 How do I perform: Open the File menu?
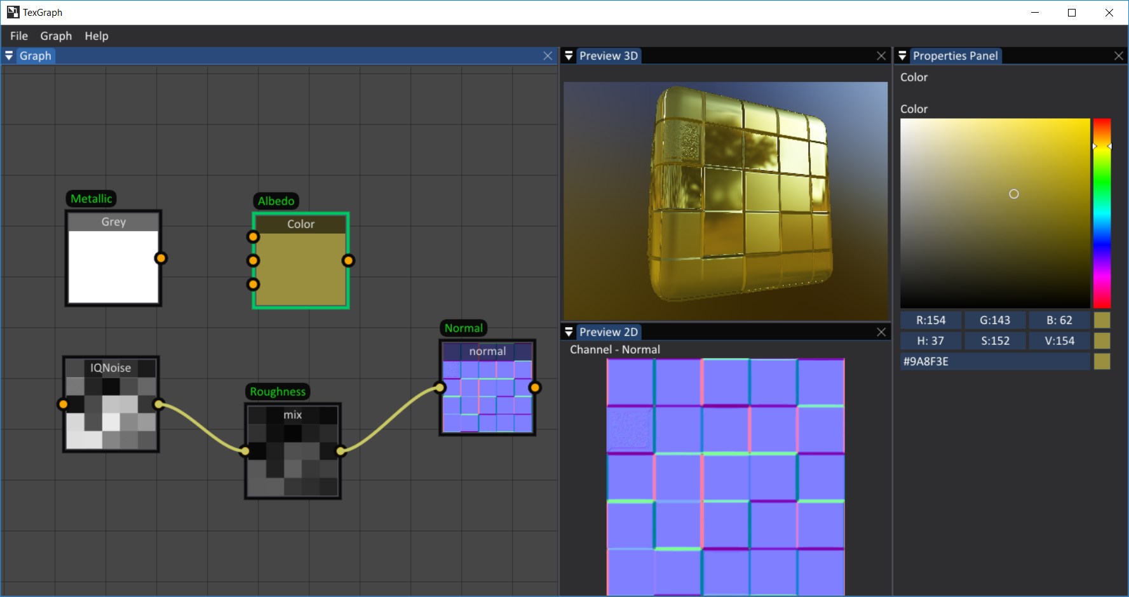18,36
